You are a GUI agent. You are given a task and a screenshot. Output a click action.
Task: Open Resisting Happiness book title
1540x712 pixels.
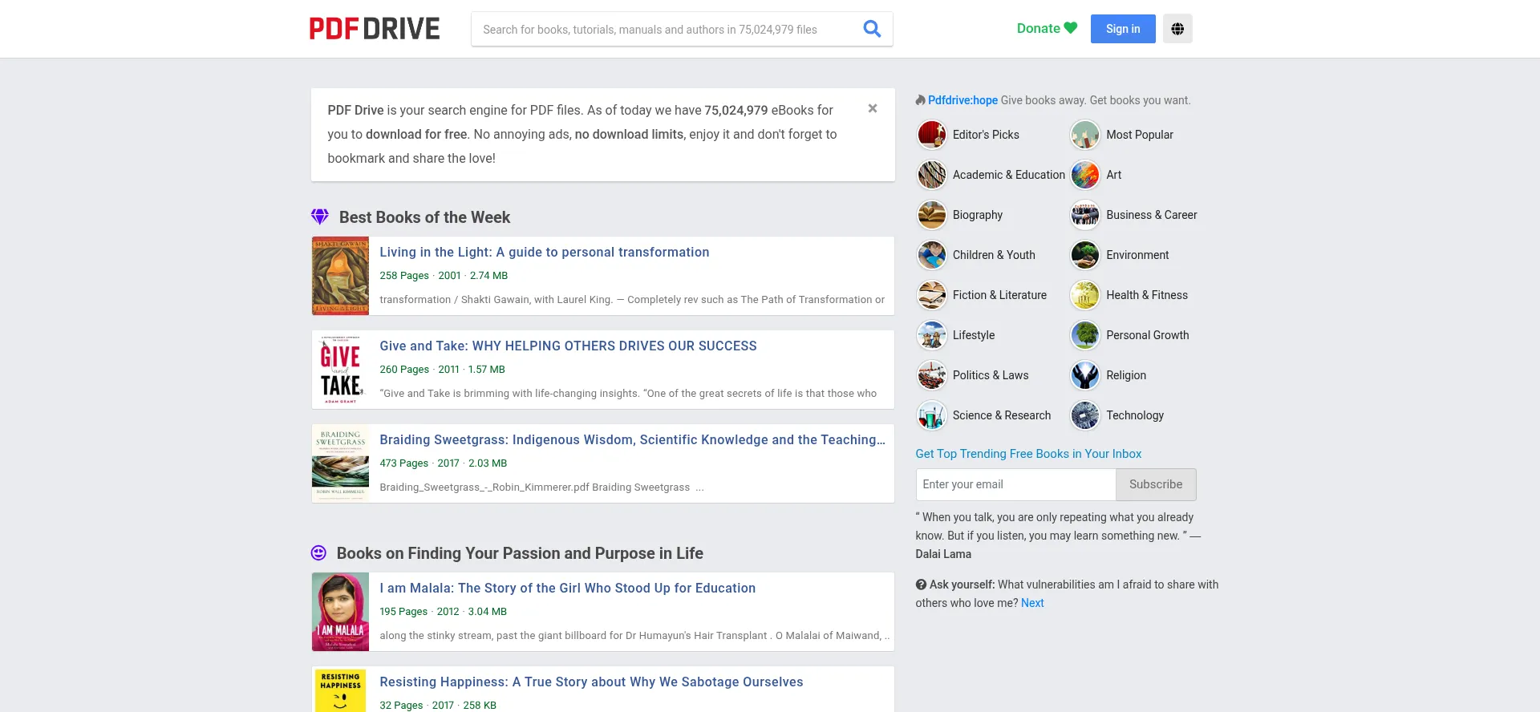pos(591,682)
